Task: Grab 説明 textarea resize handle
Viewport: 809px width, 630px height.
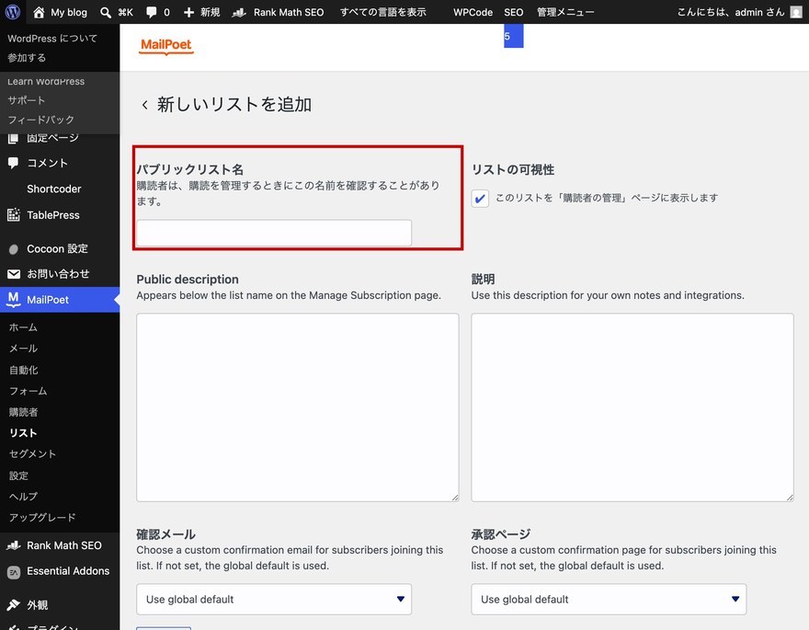Action: pyautogui.click(x=790, y=498)
